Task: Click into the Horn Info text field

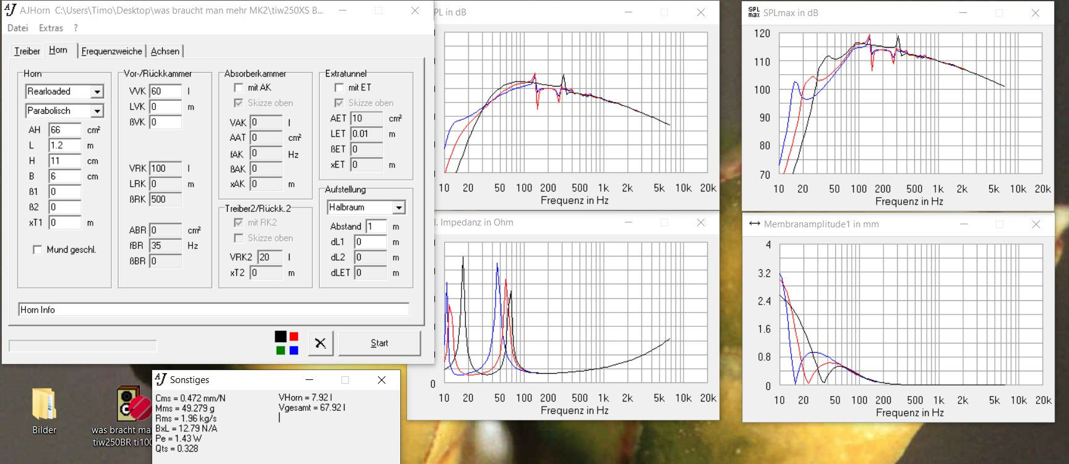Action: (213, 310)
